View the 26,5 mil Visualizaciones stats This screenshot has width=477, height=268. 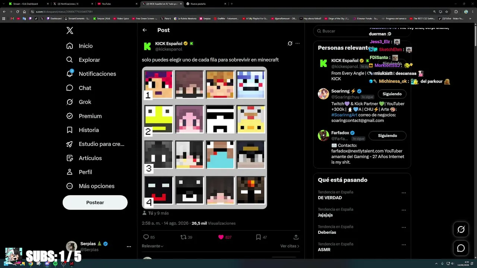click(214, 223)
